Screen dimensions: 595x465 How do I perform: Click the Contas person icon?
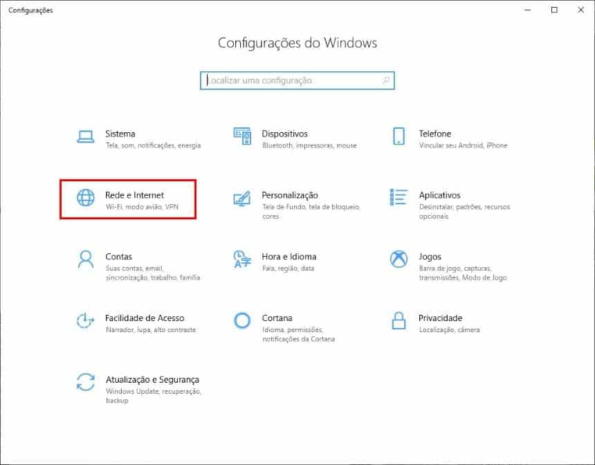85,259
